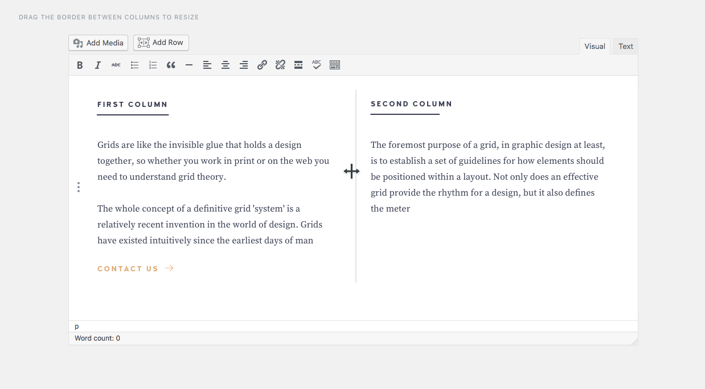The width and height of the screenshot is (705, 389).
Task: Remove link with the unlink icon
Action: coord(280,65)
